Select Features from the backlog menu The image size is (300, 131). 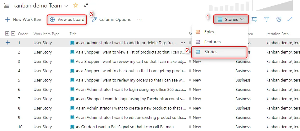point(212,42)
